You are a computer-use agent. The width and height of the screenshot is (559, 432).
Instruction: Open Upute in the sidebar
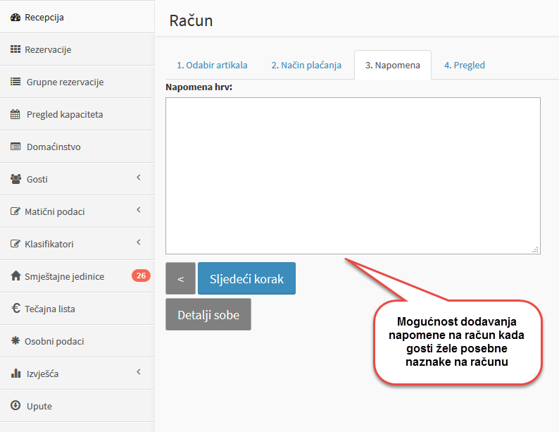point(77,406)
